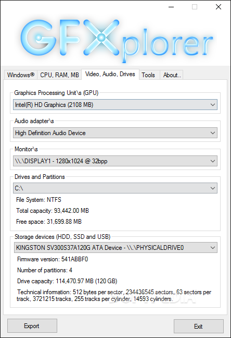The height and width of the screenshot is (338, 231).
Task: Click the GFXplorer logo banner
Action: [x=116, y=40]
